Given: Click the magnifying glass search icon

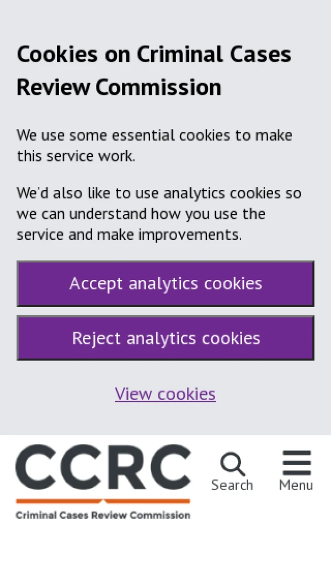Looking at the screenshot, I should pyautogui.click(x=232, y=464).
